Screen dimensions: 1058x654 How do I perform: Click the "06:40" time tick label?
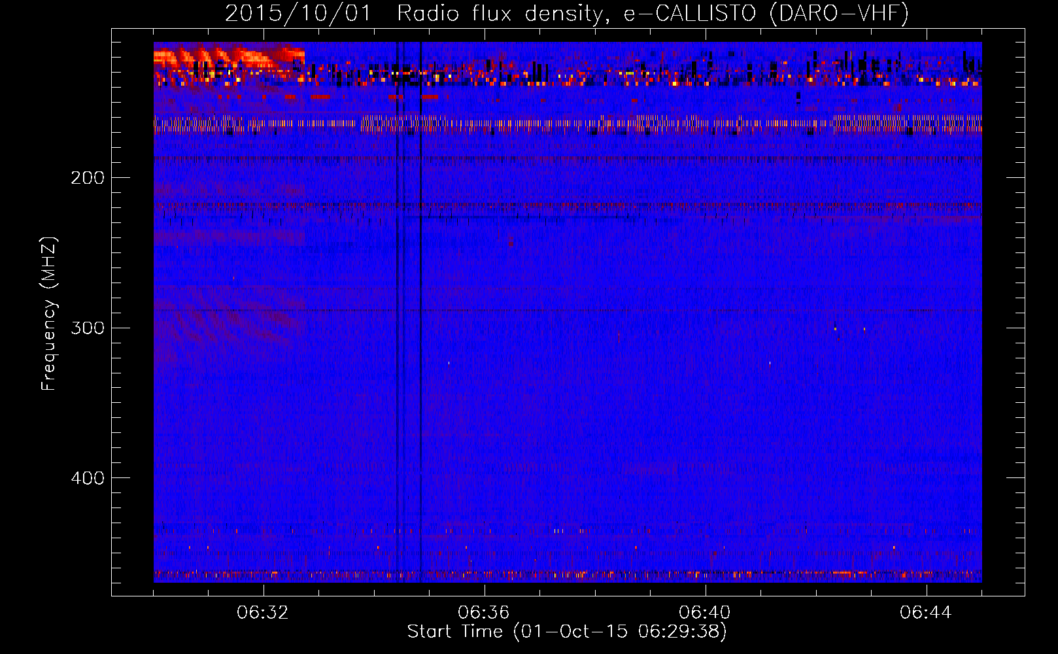705,613
